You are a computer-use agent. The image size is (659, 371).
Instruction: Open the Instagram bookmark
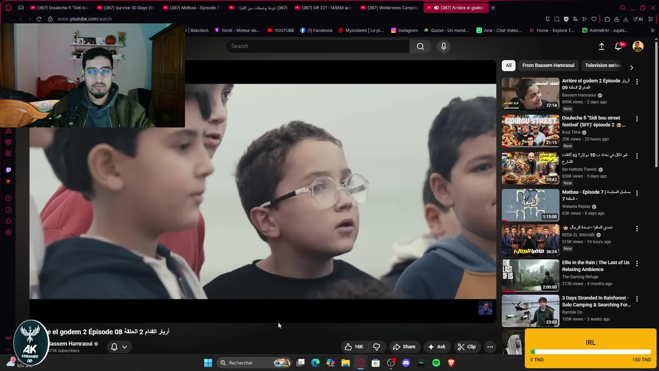pyautogui.click(x=404, y=30)
